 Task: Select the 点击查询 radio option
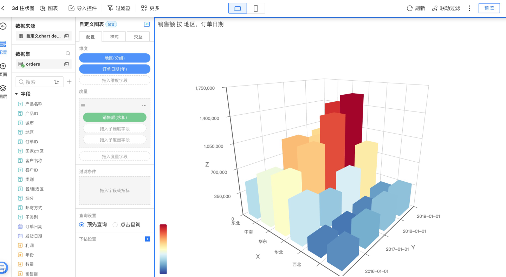pos(115,224)
